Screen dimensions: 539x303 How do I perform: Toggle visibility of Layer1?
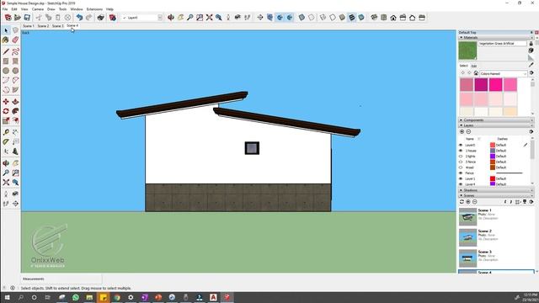coord(461,178)
